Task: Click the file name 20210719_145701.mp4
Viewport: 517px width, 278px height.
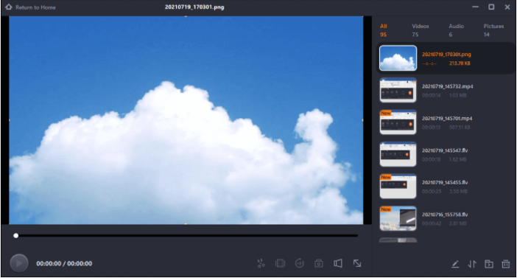Action: click(447, 118)
